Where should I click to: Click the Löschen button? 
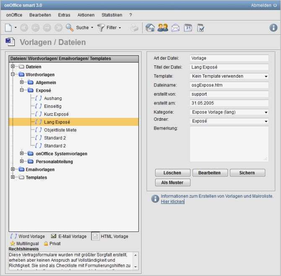(172, 173)
